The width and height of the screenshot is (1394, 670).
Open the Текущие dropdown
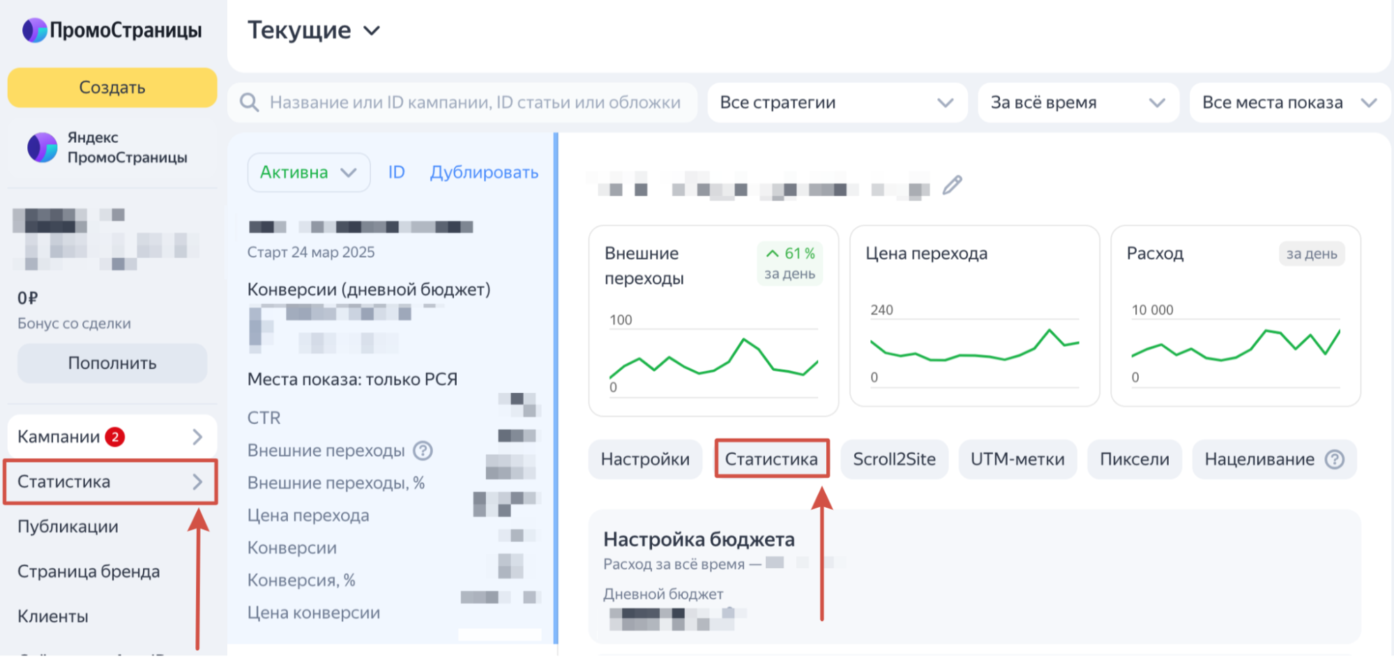tap(313, 31)
